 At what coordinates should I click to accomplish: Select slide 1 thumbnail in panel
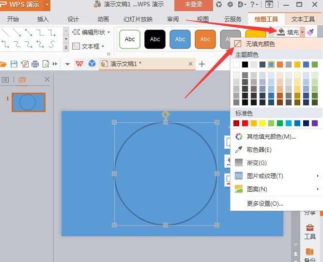(x=29, y=102)
